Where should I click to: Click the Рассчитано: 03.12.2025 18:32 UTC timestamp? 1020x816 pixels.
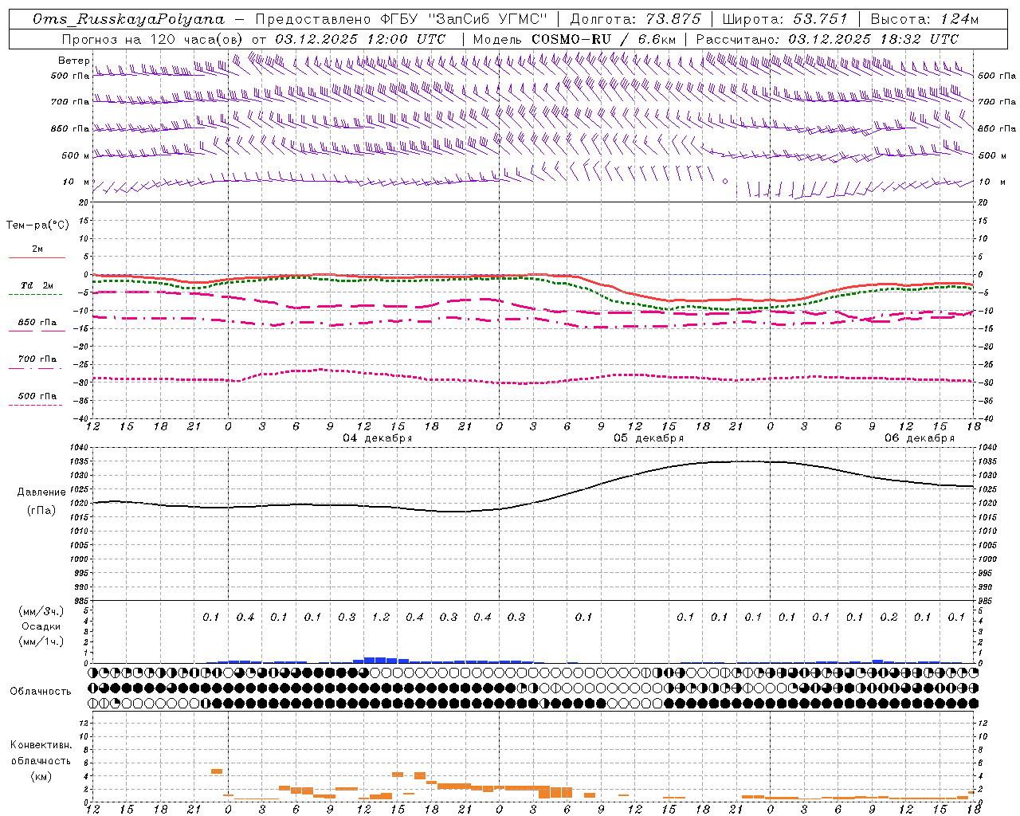(827, 39)
